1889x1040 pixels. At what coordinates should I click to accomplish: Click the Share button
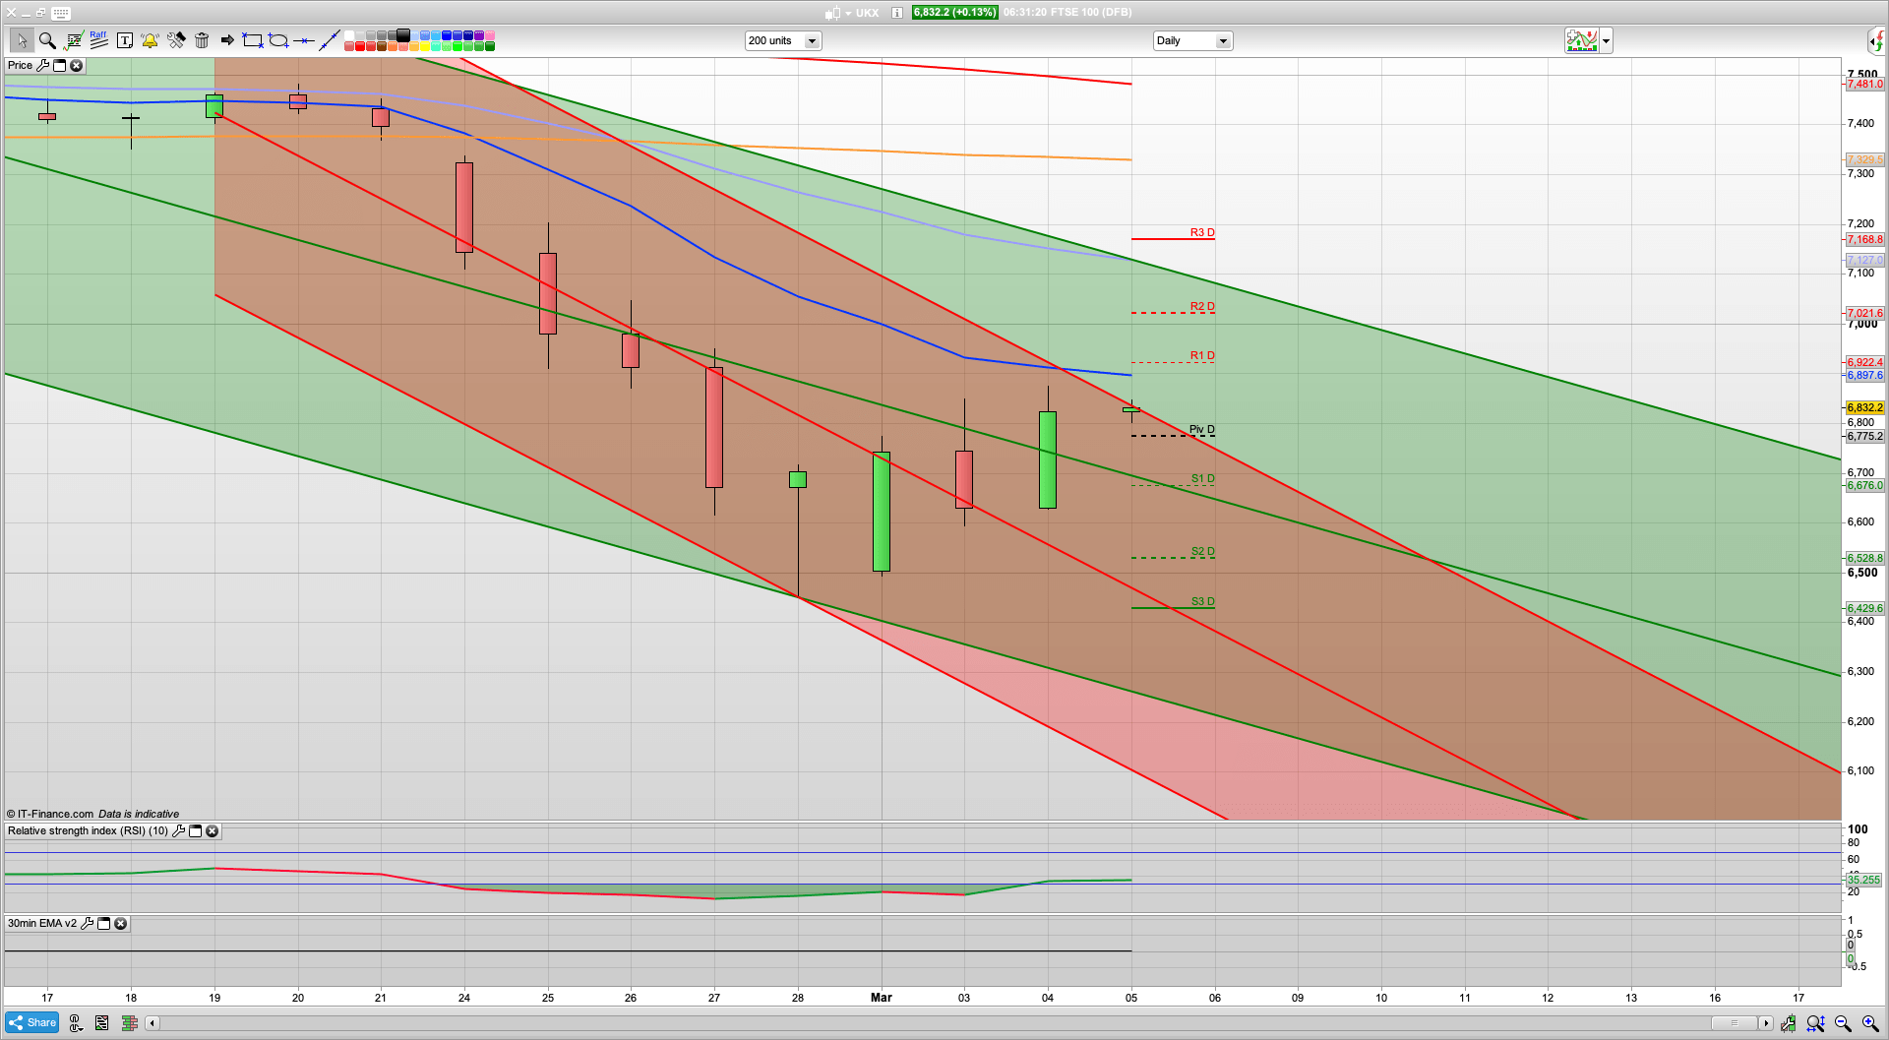pyautogui.click(x=32, y=1023)
